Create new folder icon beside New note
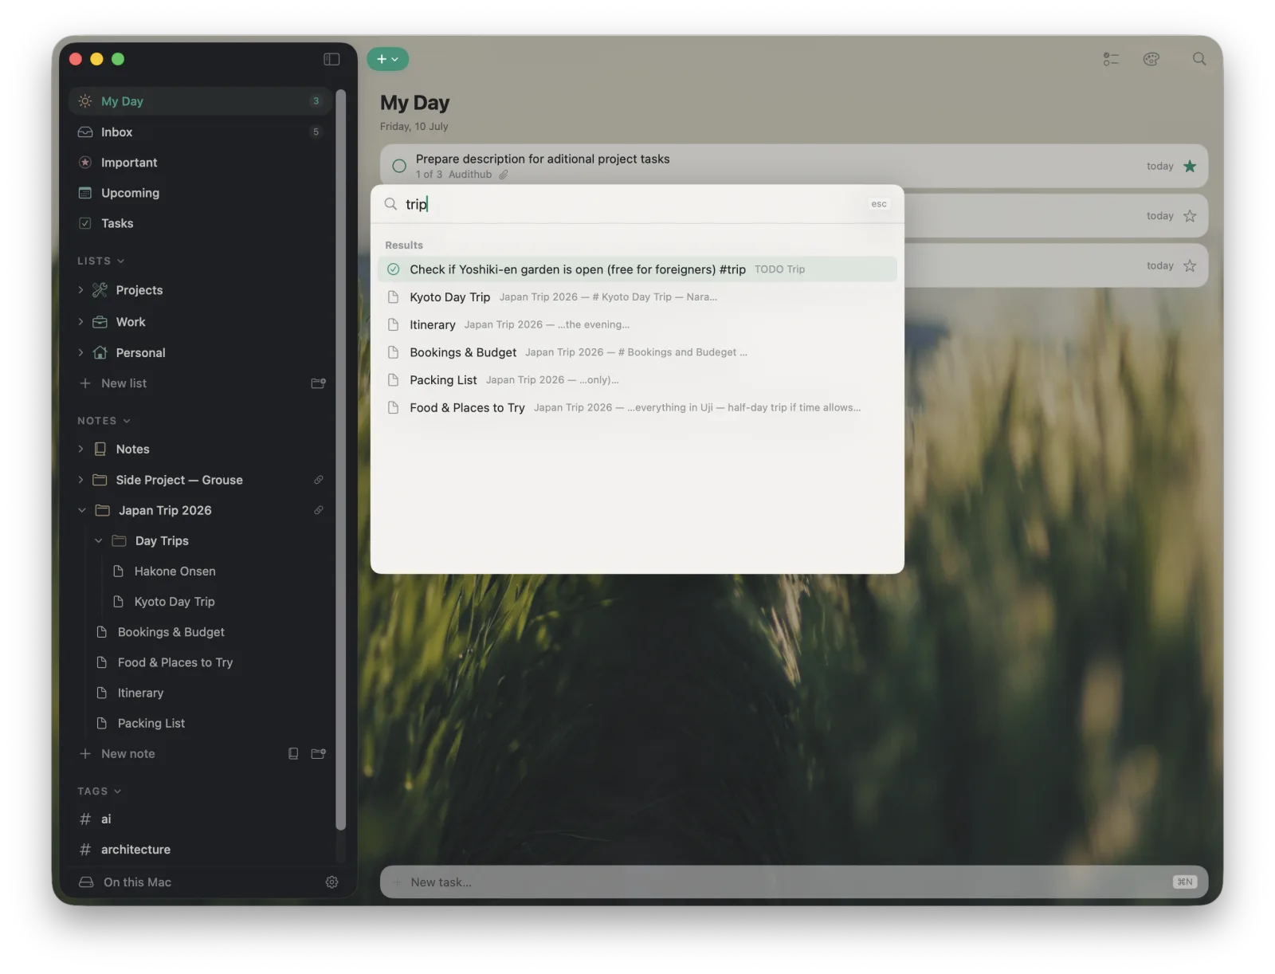The width and height of the screenshot is (1275, 974). click(318, 754)
